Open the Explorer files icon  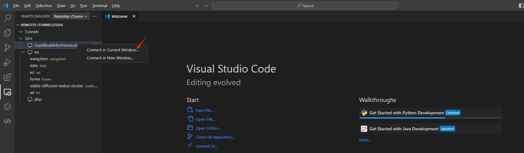tap(7, 33)
